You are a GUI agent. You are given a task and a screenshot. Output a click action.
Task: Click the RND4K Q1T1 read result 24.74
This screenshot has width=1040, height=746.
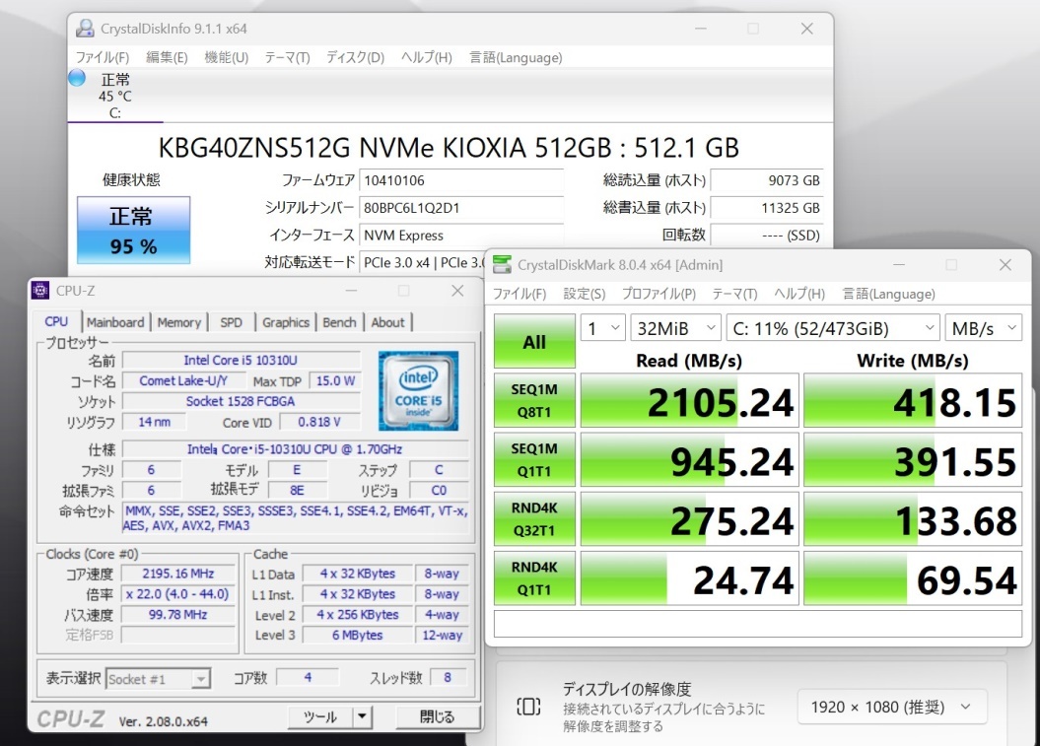(690, 578)
